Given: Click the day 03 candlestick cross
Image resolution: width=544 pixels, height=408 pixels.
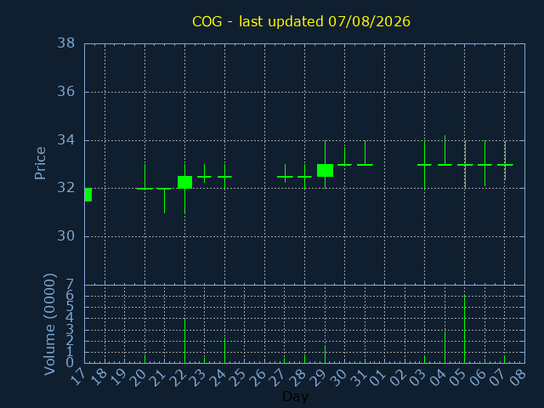Looking at the screenshot, I should (424, 164).
